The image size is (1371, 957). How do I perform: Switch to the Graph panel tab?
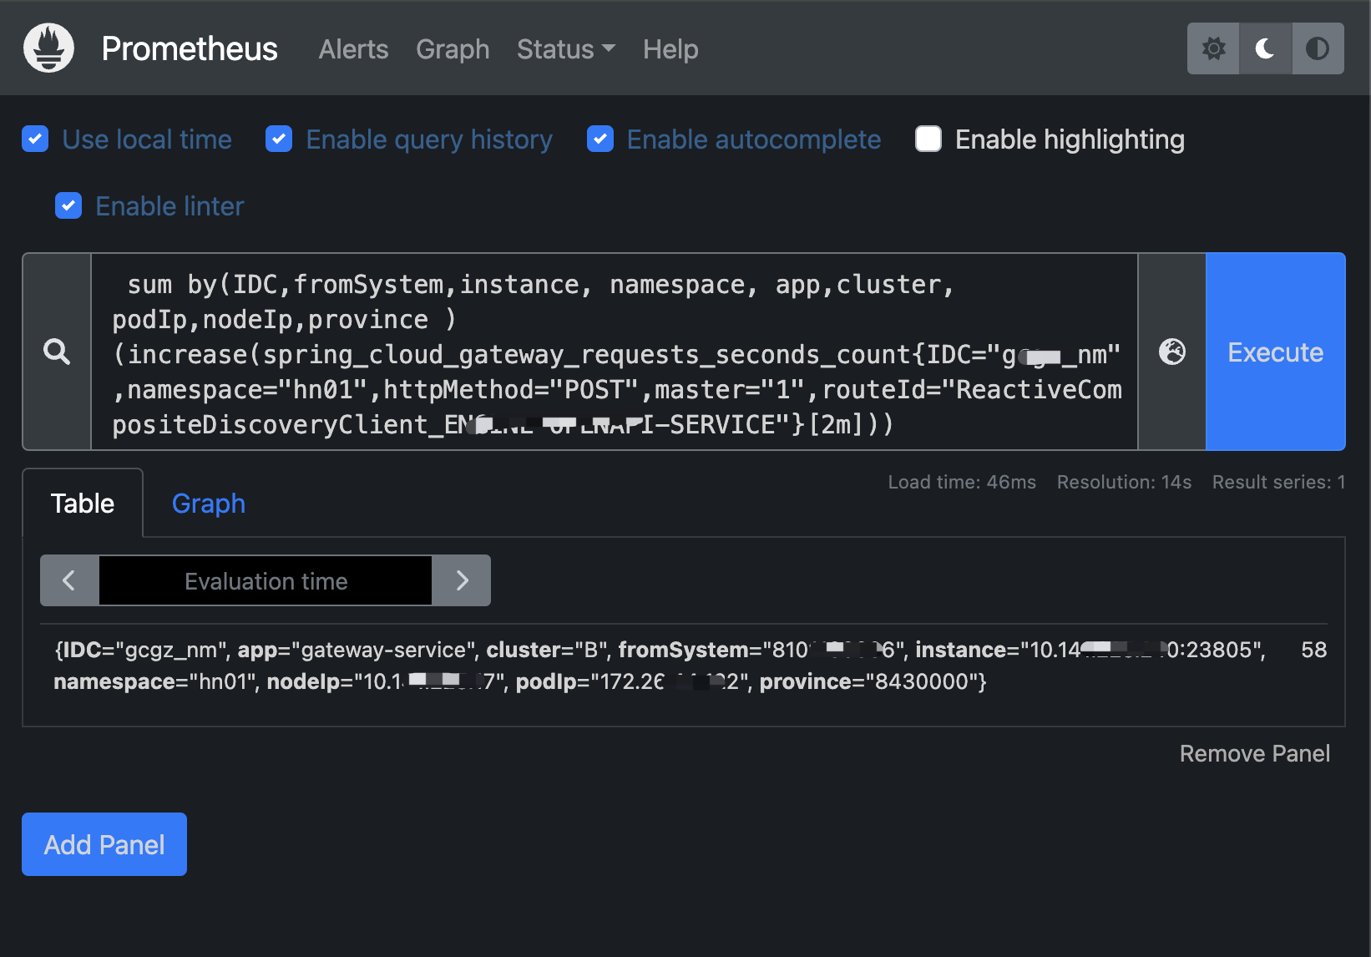pos(209,504)
